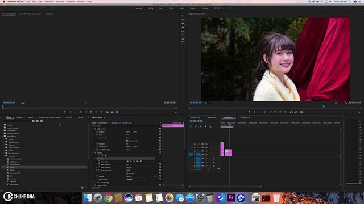Collapse the Video Effects folder
Image resolution: width=364 pixels, height=204 pixels.
2,137
